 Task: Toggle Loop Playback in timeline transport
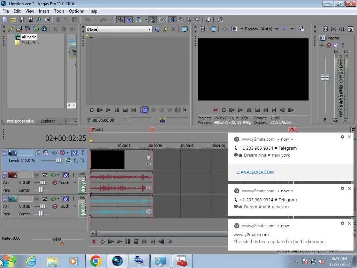tap(102, 241)
